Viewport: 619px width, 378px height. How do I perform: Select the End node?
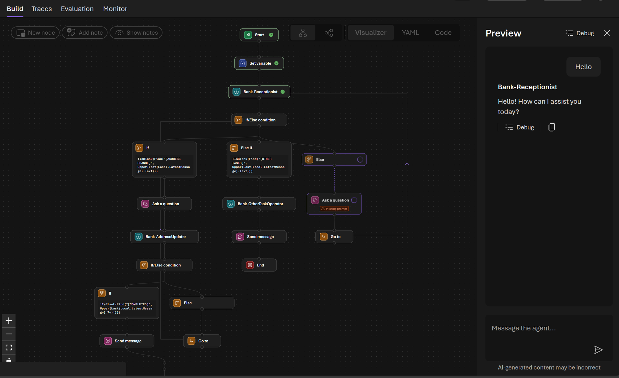259,265
